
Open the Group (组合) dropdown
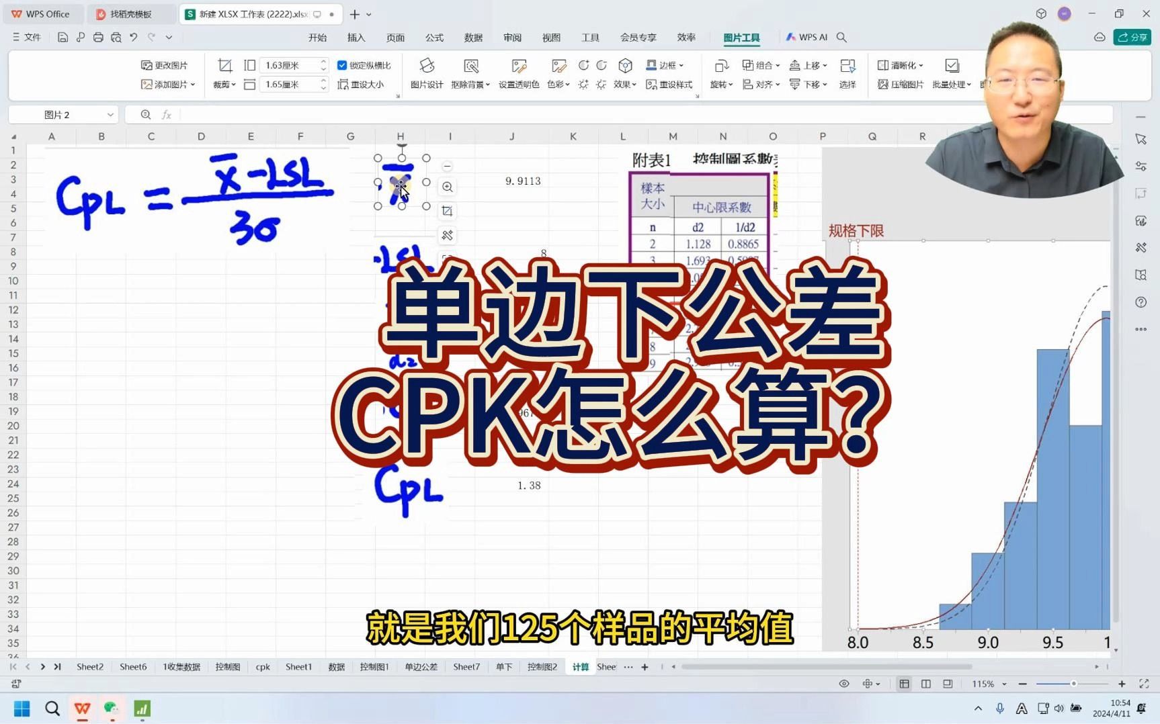pyautogui.click(x=761, y=65)
